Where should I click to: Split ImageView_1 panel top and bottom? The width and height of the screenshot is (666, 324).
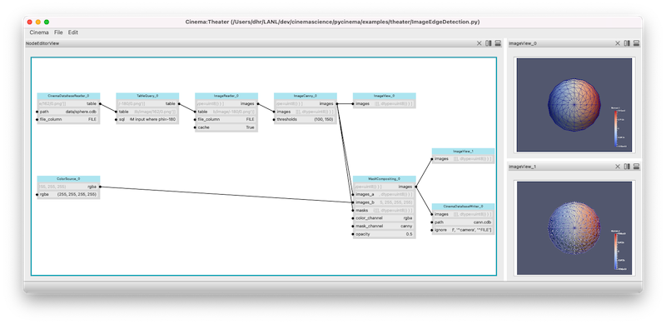[x=636, y=167]
